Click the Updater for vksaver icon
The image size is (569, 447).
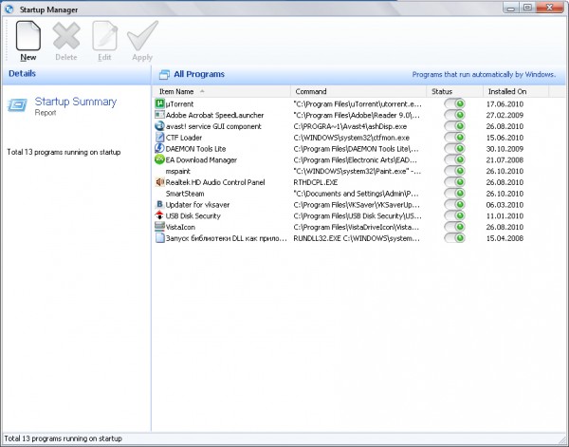point(159,204)
